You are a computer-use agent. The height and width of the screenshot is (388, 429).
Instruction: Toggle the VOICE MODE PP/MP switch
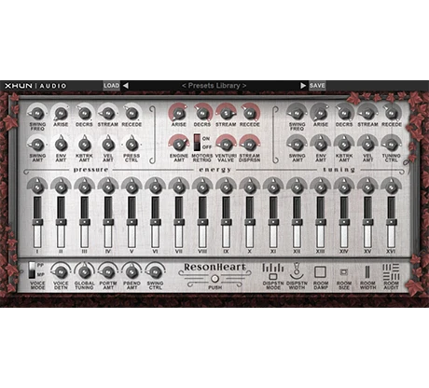33,270
